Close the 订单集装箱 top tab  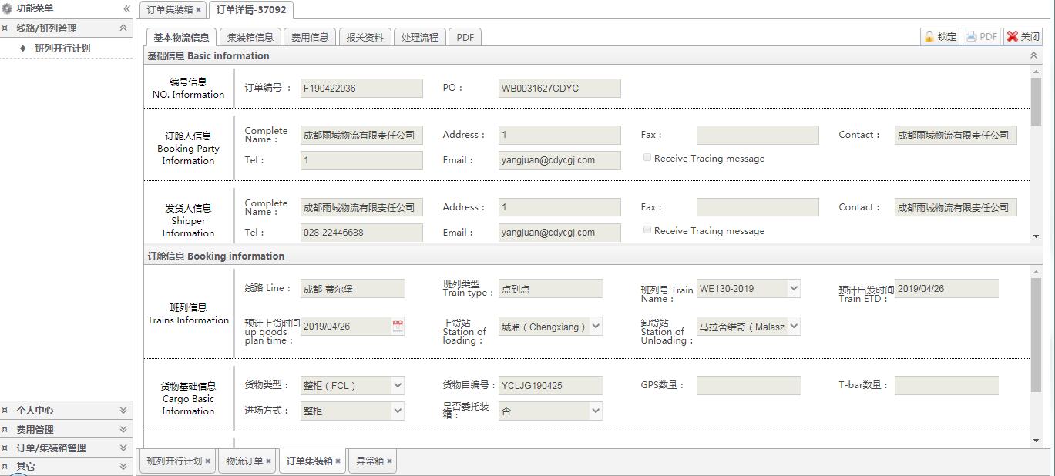point(198,10)
